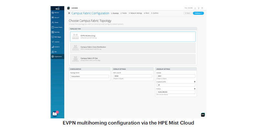257x130 pixels.
Task: Click the Subnet info icon
Action: (x=195, y=89)
